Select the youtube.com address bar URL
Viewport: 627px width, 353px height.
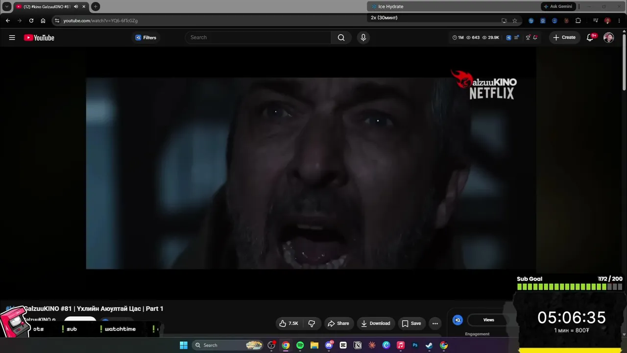coord(100,21)
